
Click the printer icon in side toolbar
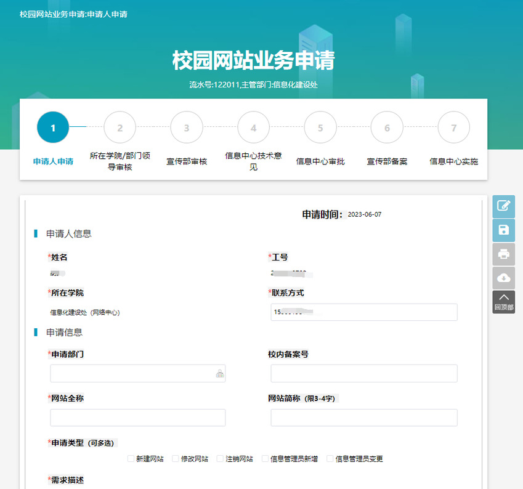click(503, 254)
